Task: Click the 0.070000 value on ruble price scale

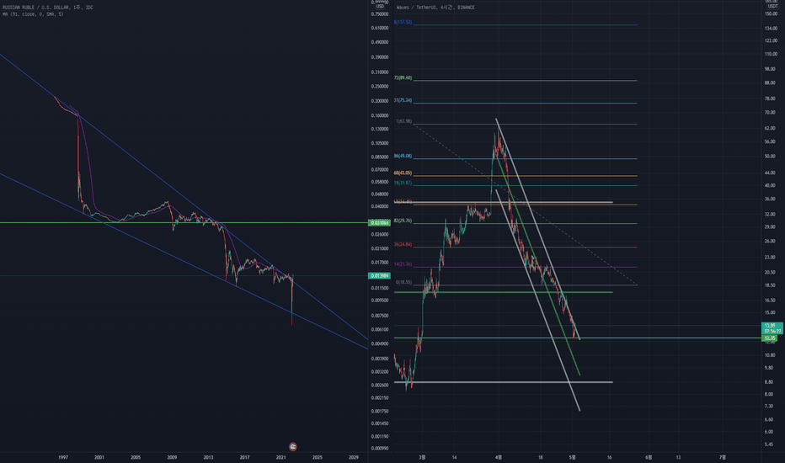Action: pyautogui.click(x=380, y=170)
